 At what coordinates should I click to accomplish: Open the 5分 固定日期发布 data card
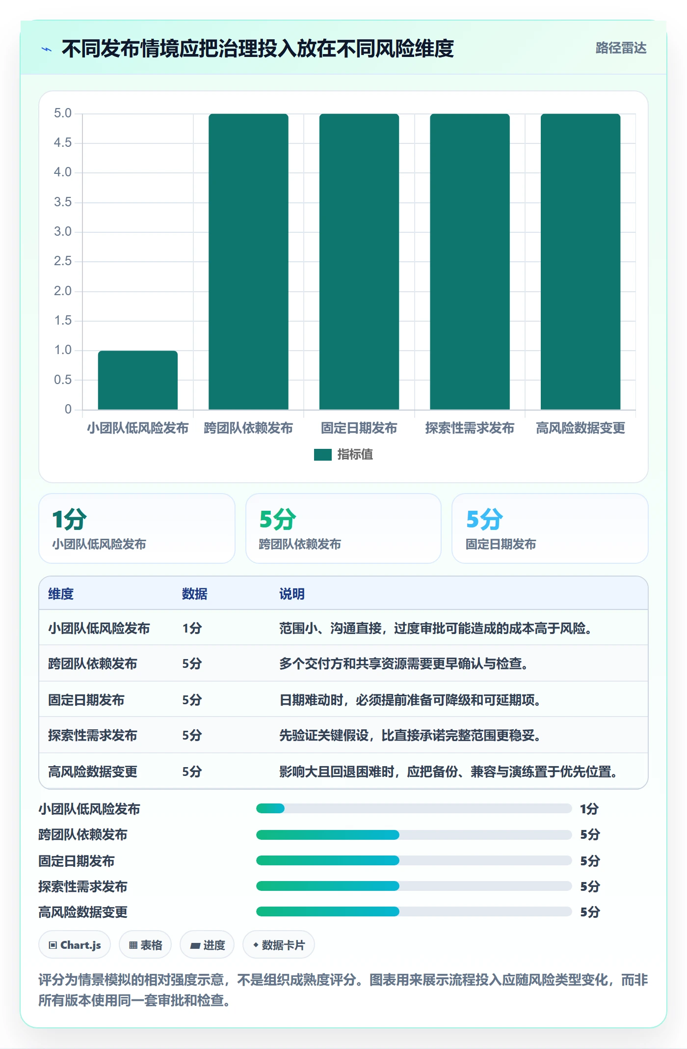550,528
